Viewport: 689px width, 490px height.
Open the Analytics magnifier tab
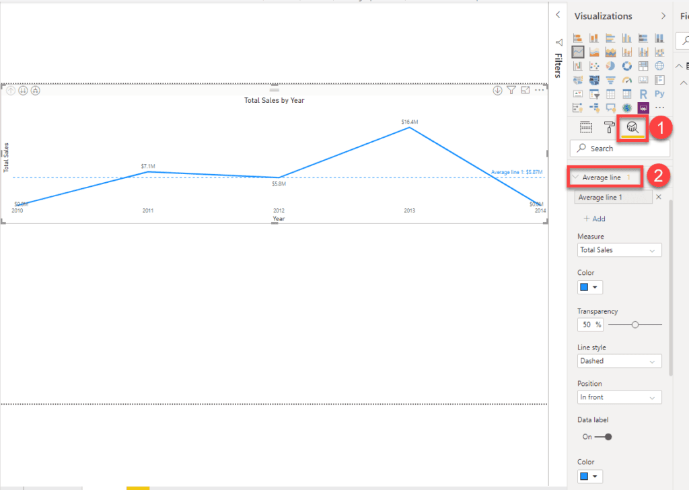click(x=632, y=127)
